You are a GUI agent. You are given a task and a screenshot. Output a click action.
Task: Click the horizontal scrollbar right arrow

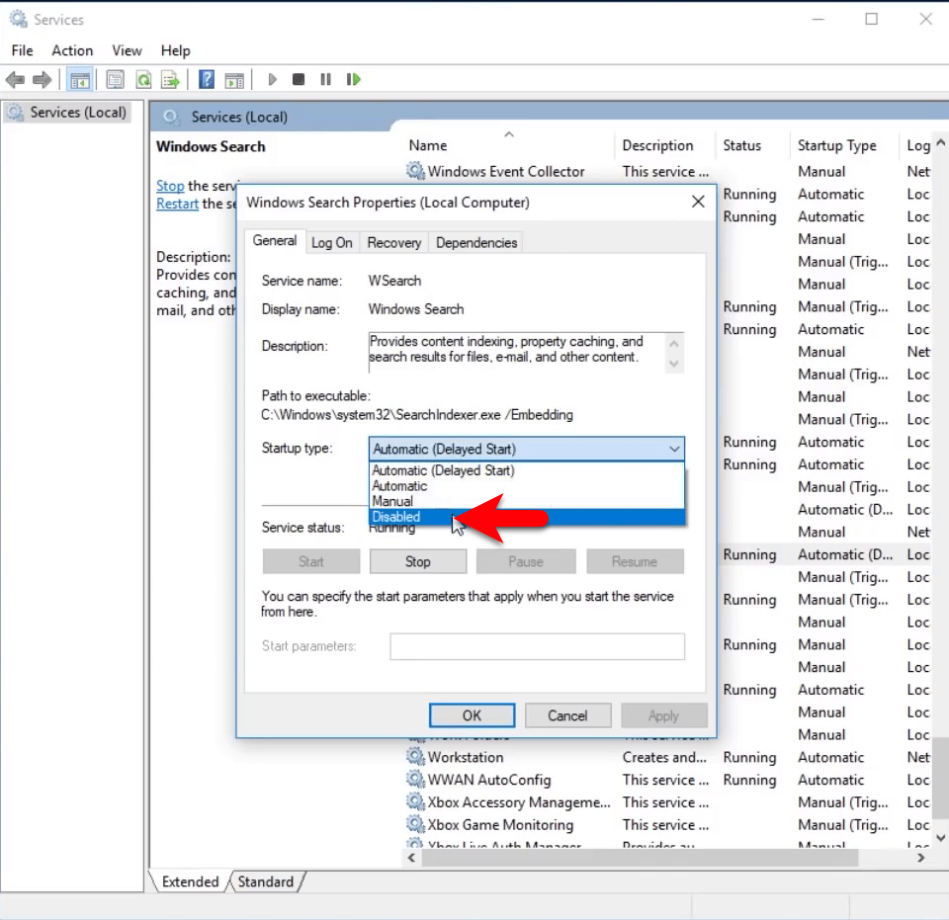(x=921, y=857)
